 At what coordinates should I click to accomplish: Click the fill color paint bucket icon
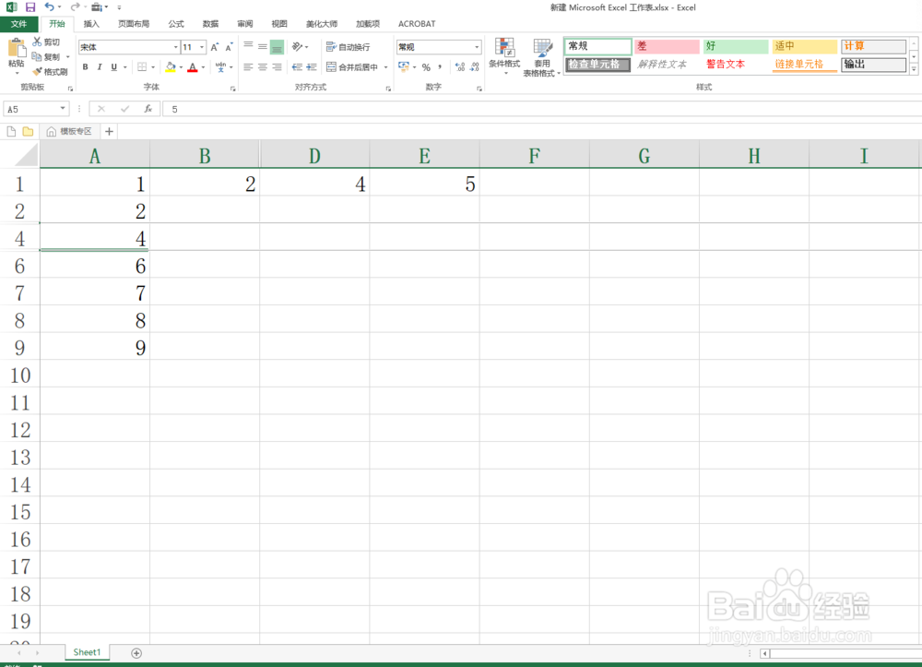coord(171,67)
